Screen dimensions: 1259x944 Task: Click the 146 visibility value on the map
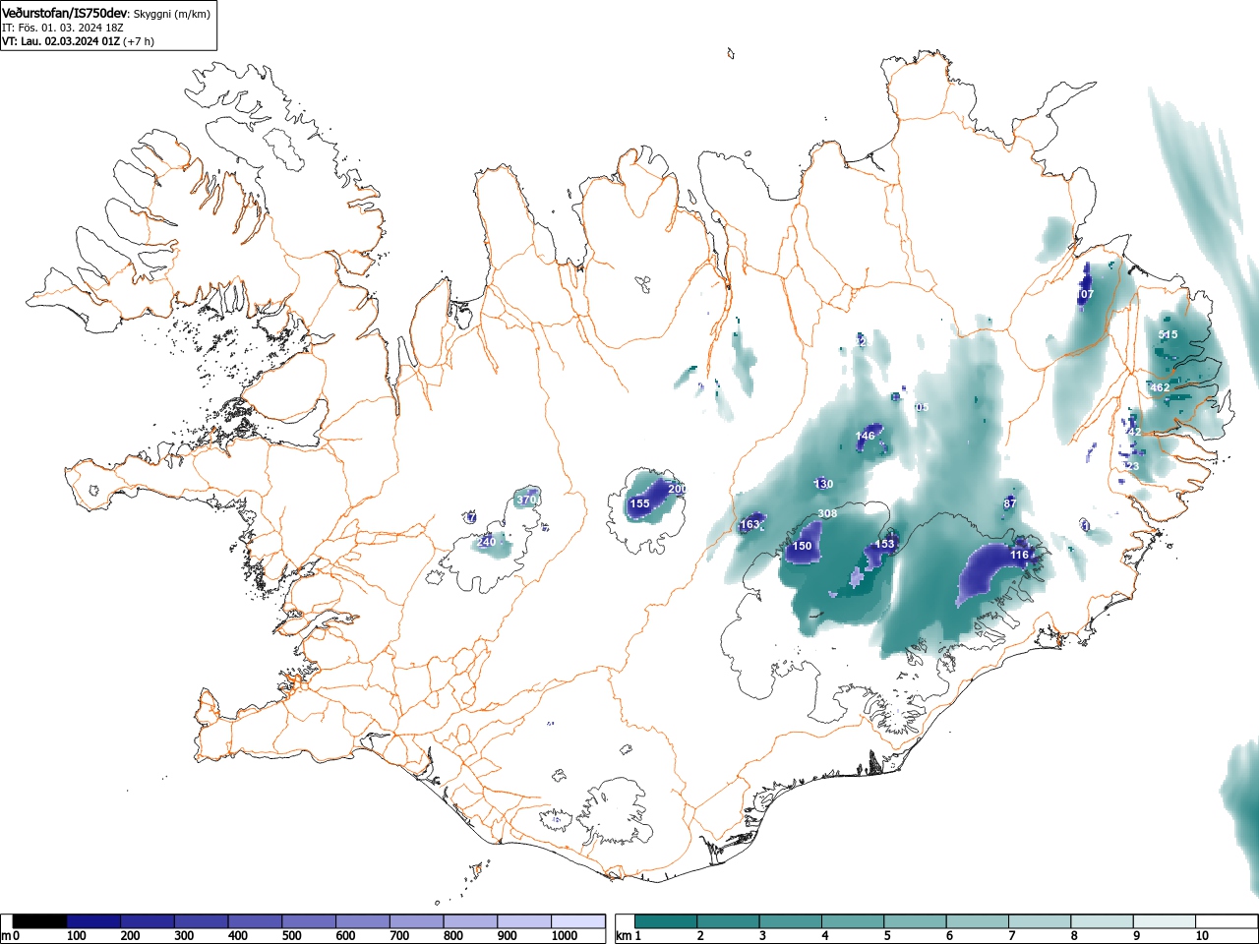865,436
